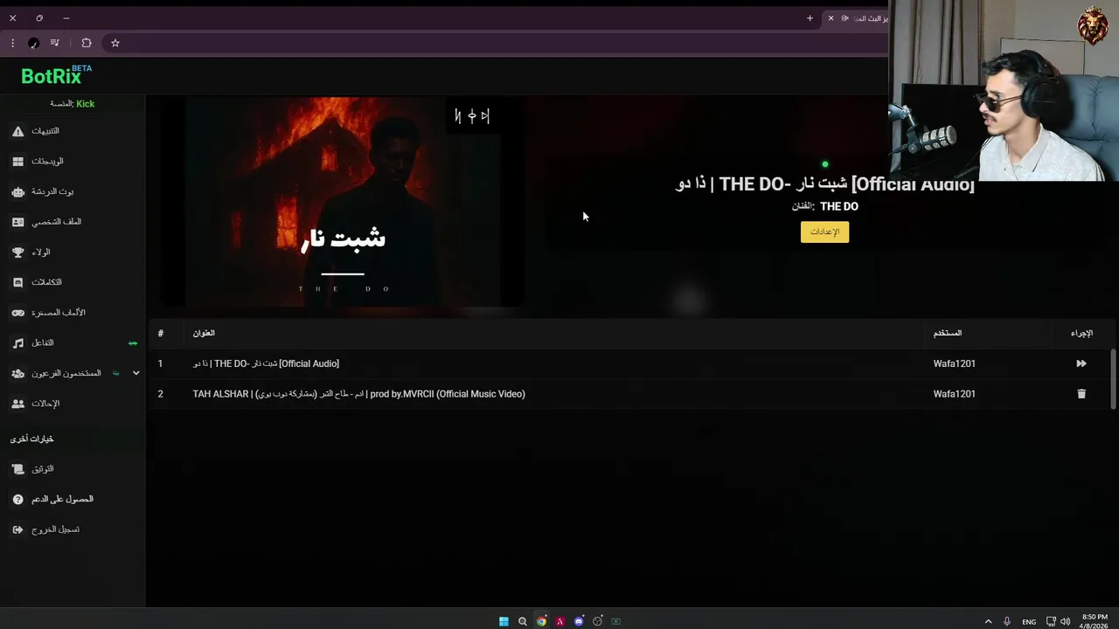The width and height of the screenshot is (1119, 629).
Task: Open the taskbar clock and date
Action: [1095, 621]
